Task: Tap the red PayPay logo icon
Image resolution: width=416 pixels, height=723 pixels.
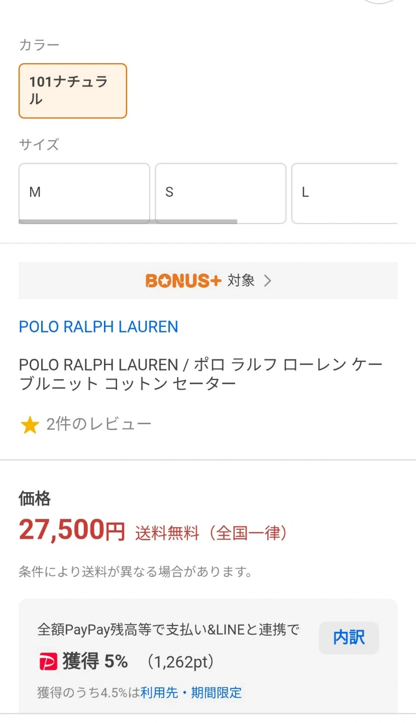Action: click(48, 662)
